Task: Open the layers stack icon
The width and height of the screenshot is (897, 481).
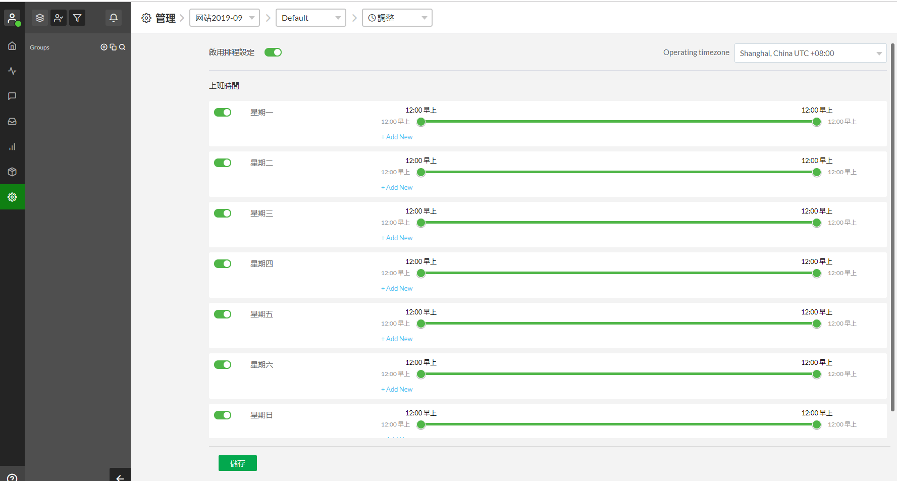Action: pos(40,18)
